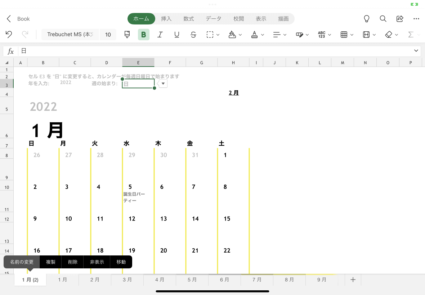The width and height of the screenshot is (425, 295).
Task: Select 名前の変更 in sheet menu
Action: [22, 262]
